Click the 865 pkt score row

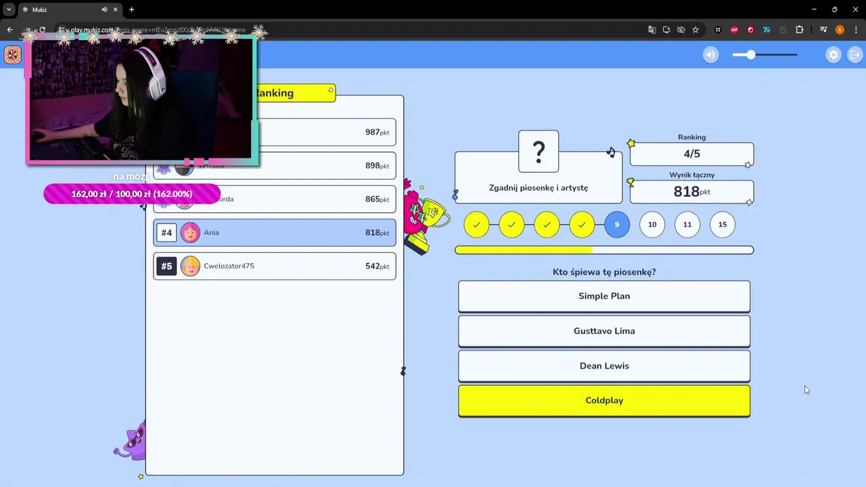pos(274,199)
